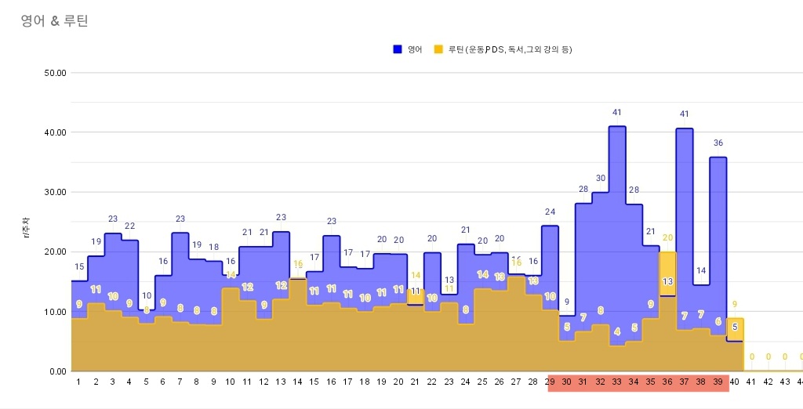803x409 pixels.
Task: Click the 50.00 y-axis label
Action: (x=56, y=73)
